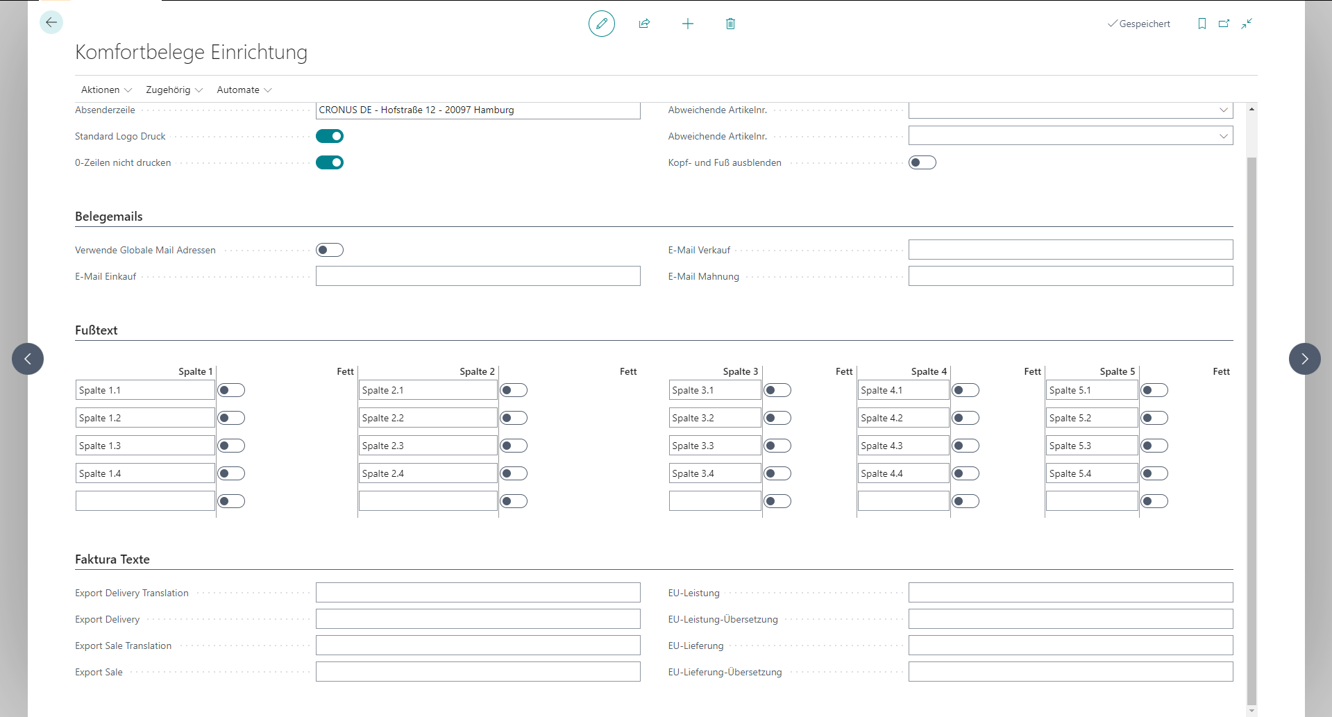Click the collapse page arrows icon
1332x717 pixels.
click(1247, 24)
